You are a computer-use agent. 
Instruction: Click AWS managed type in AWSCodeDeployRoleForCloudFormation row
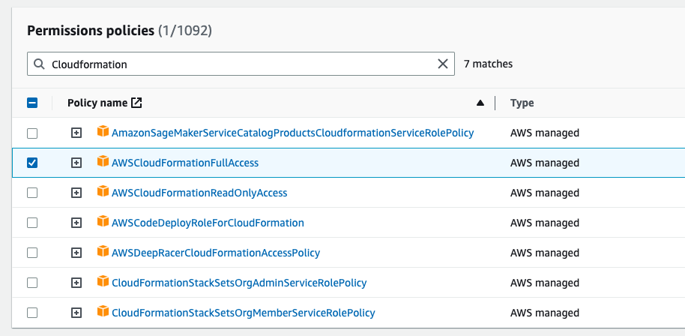tap(545, 223)
